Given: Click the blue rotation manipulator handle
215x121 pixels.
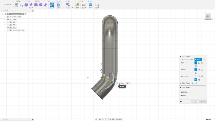Looking at the screenshot, I should coord(112,82).
